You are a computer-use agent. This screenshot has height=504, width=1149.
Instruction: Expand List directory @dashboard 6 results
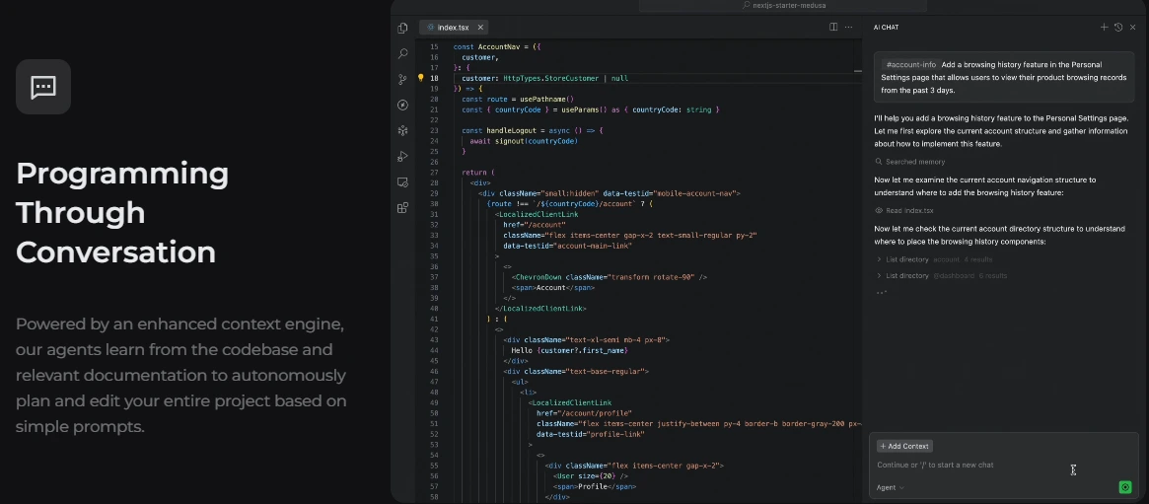[x=942, y=275]
